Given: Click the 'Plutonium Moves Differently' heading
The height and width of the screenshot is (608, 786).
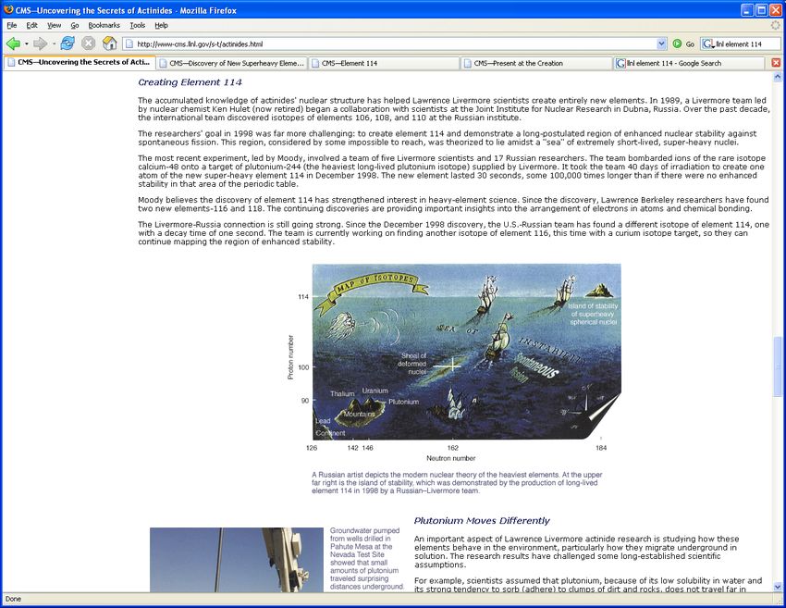Looking at the screenshot, I should tap(482, 521).
